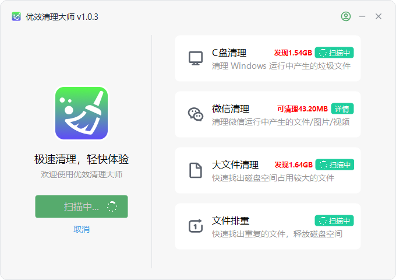Image resolution: width=396 pixels, height=280 pixels.
Task: Click the monitor icon for C盘清理
Action: (x=196, y=58)
